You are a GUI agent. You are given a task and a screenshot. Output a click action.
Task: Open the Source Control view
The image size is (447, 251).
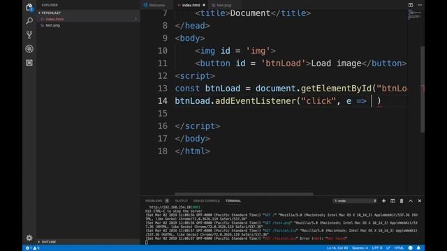[x=29, y=35]
